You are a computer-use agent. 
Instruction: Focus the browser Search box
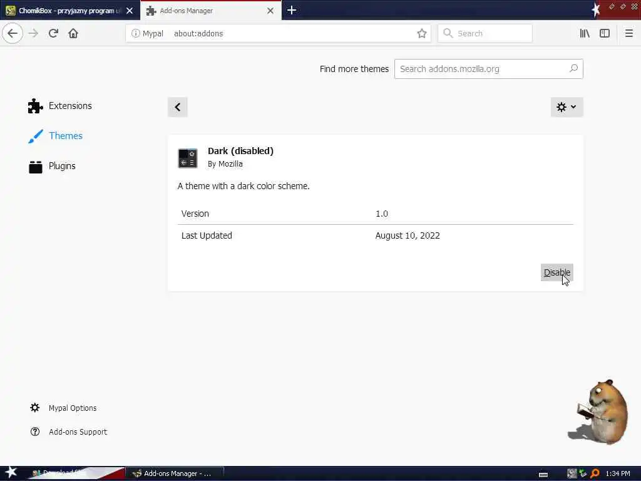coord(485,34)
